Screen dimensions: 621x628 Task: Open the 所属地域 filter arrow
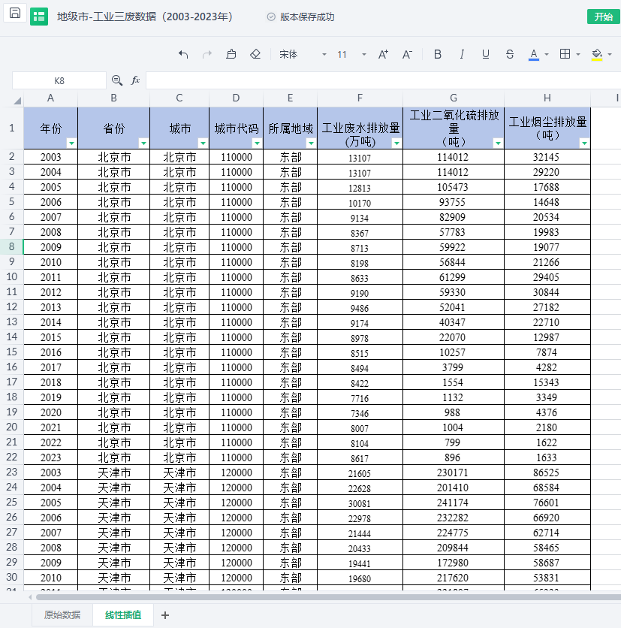tap(311, 143)
